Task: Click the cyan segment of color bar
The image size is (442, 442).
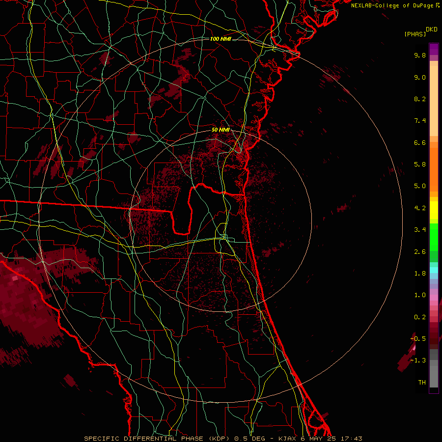Action: pos(434,270)
